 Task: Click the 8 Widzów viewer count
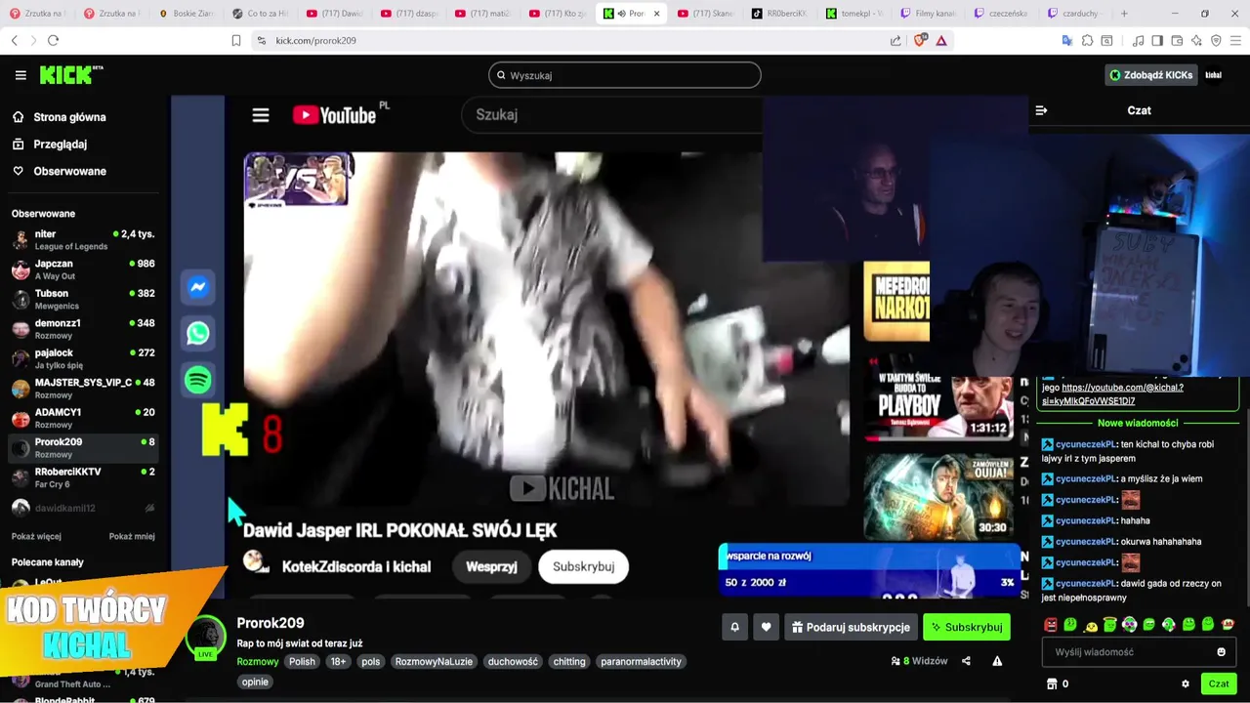click(920, 661)
